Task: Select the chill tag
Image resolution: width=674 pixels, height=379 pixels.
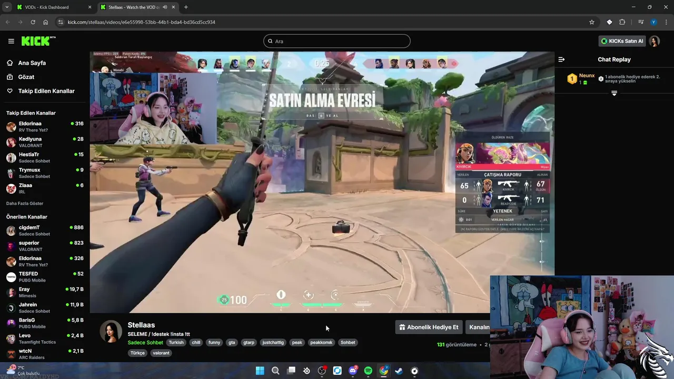Action: coord(196,342)
